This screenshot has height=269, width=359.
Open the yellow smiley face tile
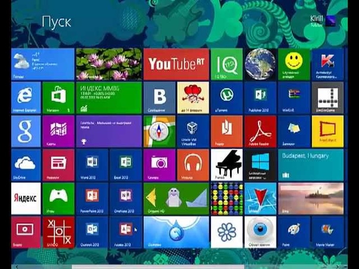tap(294, 64)
